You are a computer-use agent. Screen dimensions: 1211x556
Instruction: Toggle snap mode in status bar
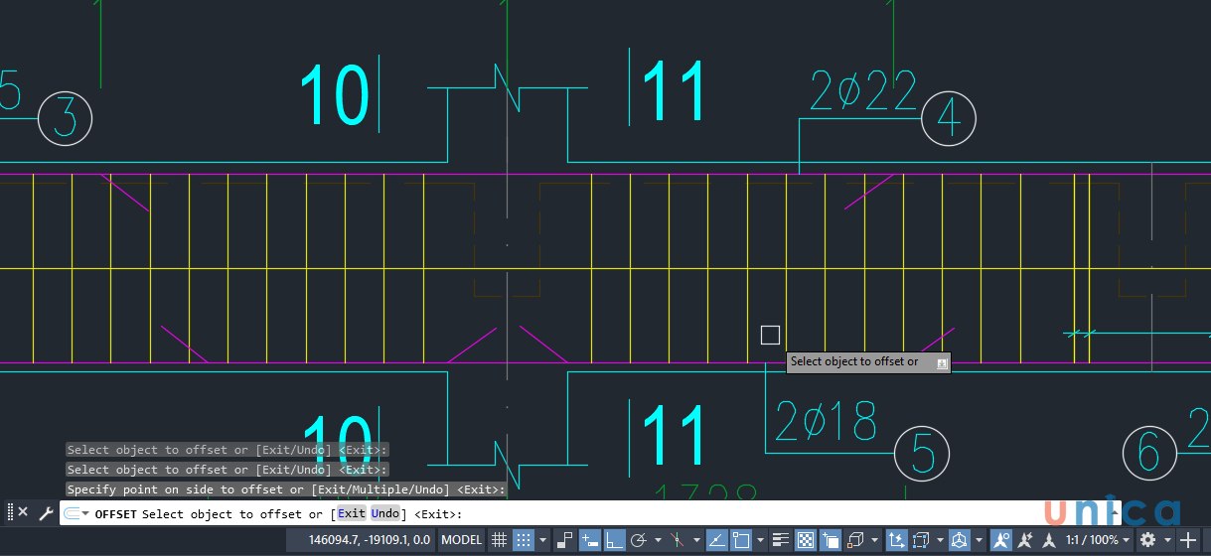[x=524, y=540]
